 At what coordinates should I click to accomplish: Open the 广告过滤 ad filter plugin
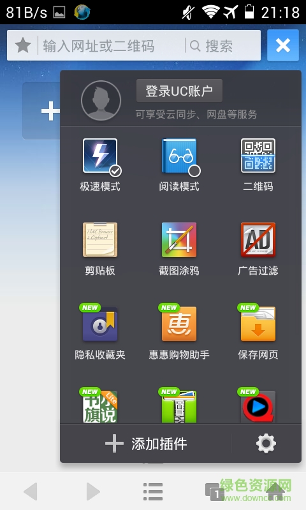point(258,240)
